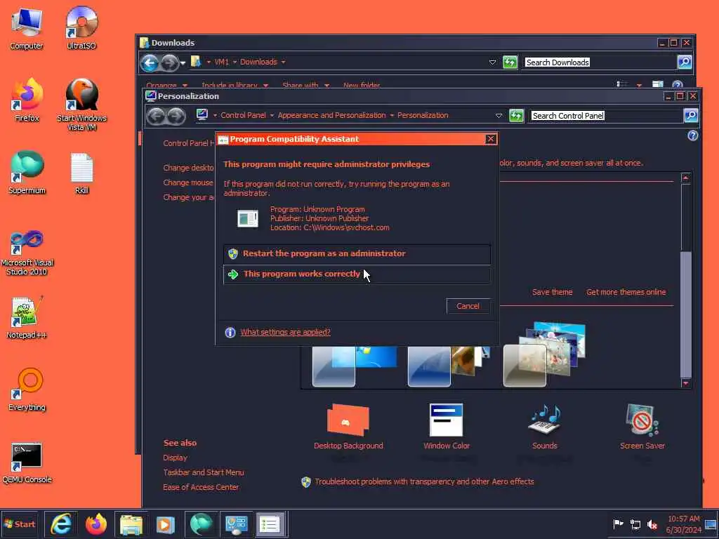The height and width of the screenshot is (539, 719).
Task: Choose Restart the program as an administrator
Action: click(357, 254)
